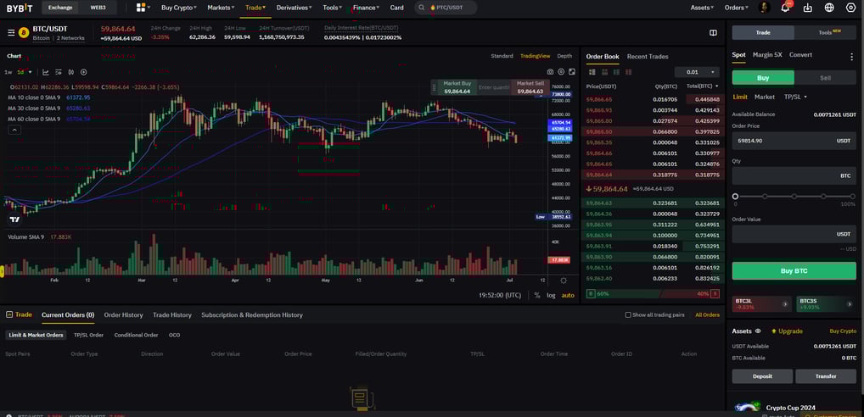Open the three-dot menu in trade panel

(852, 56)
